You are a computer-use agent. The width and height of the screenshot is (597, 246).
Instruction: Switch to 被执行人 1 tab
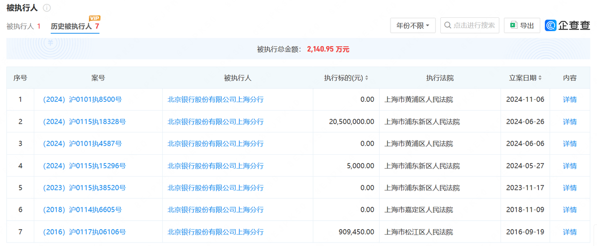coord(23,26)
